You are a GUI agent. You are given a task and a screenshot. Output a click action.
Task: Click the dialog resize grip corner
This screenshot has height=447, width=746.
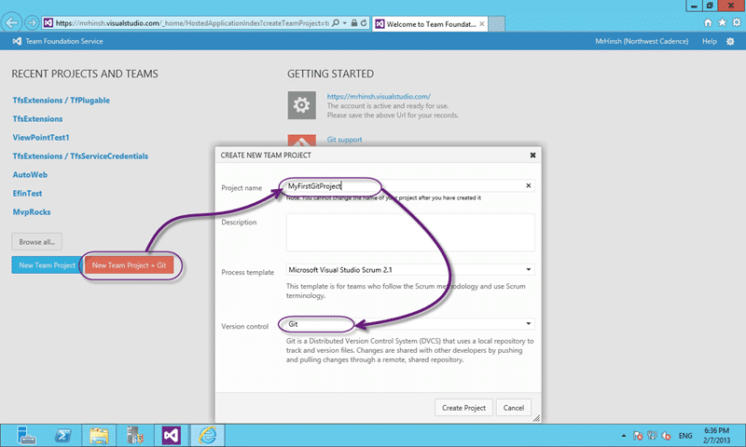(x=537, y=418)
